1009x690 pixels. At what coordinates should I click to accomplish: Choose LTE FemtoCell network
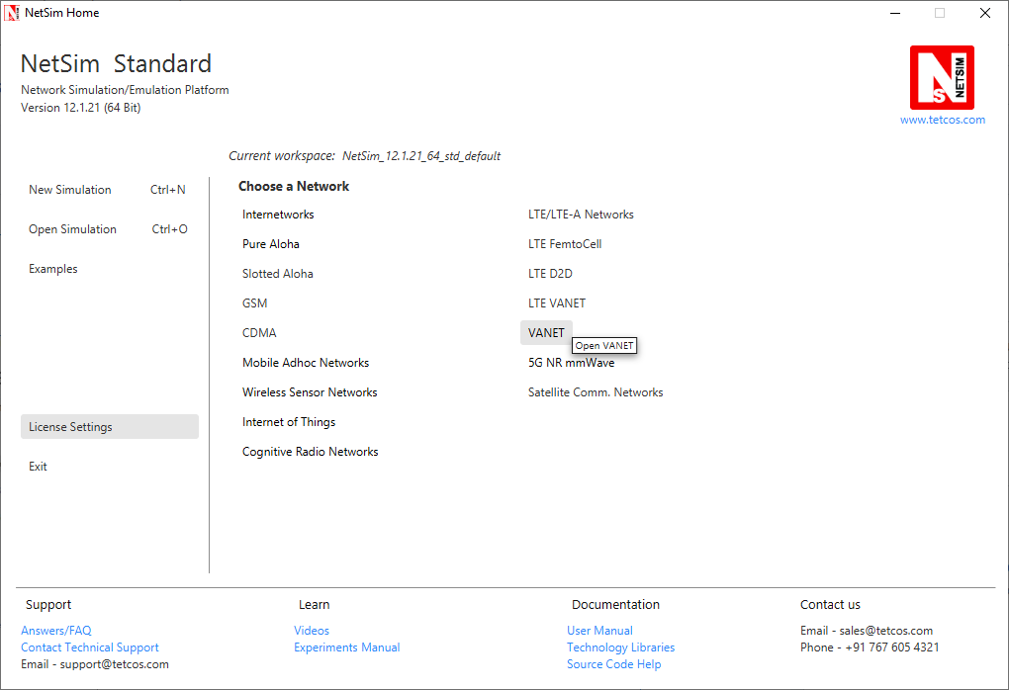coord(565,244)
